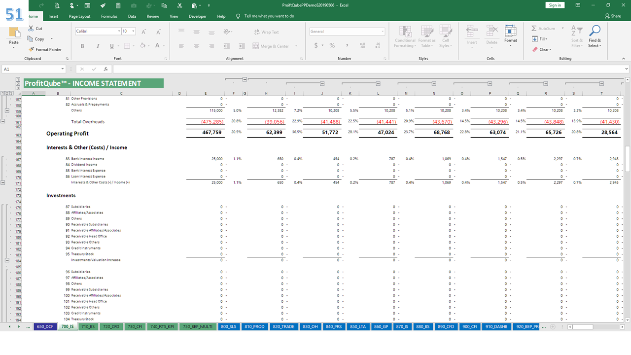Click the Name Box showing A1

click(x=34, y=69)
